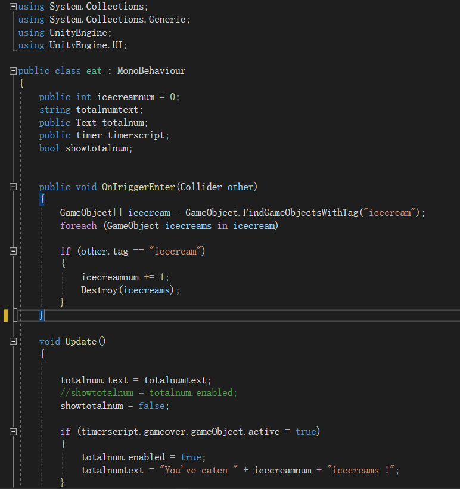Click the base class 'MonoBehaviour'
The width and height of the screenshot is (460, 489).
(x=151, y=71)
